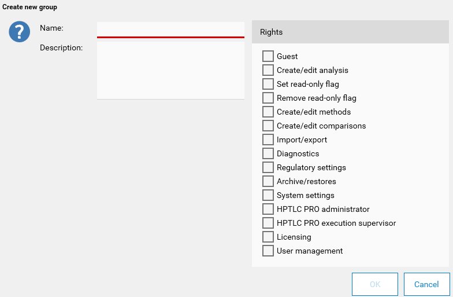Toggle the Set read-only flag checkbox
453x297 pixels.
pos(268,84)
